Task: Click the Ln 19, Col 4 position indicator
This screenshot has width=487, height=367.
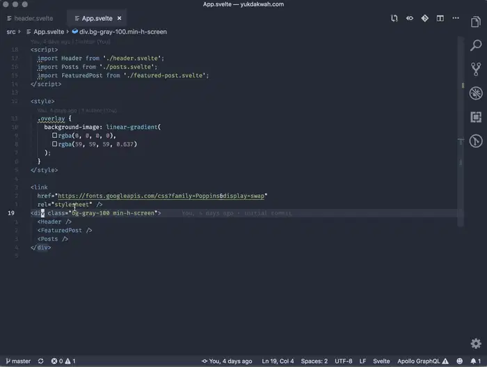Action: 278,361
